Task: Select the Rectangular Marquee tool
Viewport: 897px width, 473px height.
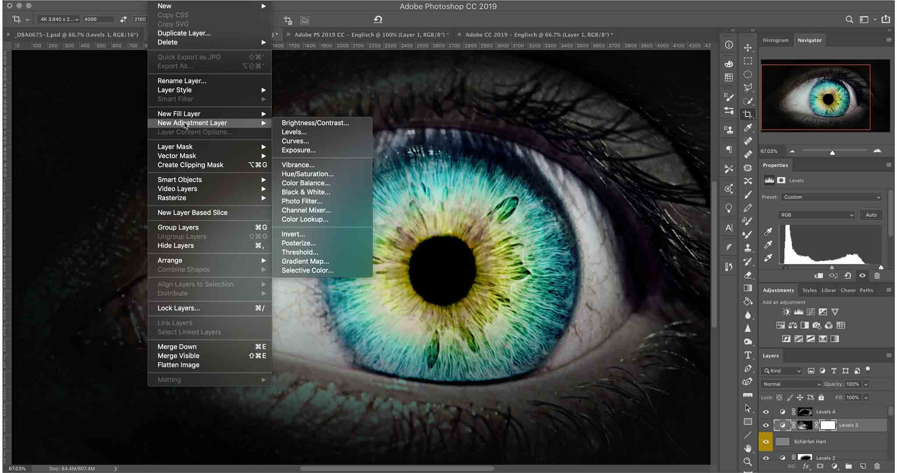Action: click(748, 61)
